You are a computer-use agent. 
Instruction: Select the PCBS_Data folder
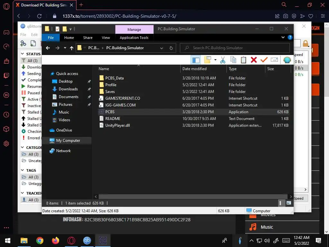pos(114,78)
